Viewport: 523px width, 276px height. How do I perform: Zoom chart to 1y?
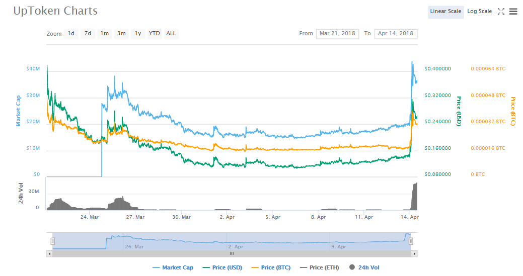pyautogui.click(x=138, y=34)
